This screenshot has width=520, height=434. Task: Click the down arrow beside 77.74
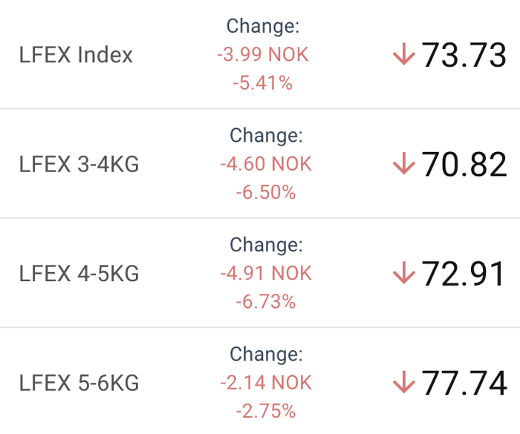(x=404, y=382)
